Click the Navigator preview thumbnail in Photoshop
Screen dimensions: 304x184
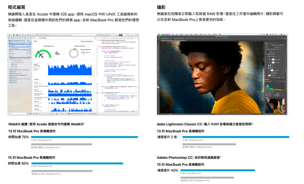point(275,106)
